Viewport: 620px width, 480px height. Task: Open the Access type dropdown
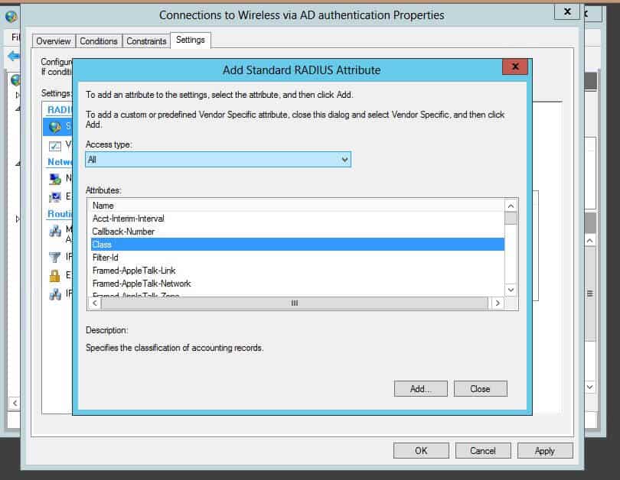click(x=344, y=159)
